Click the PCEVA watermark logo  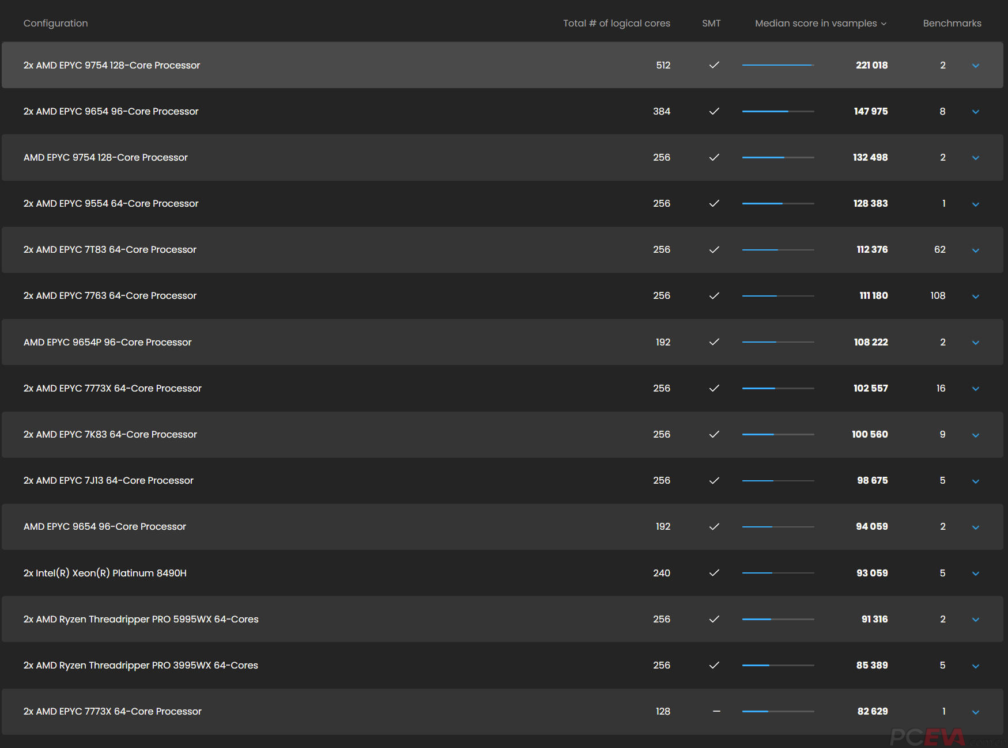(927, 736)
